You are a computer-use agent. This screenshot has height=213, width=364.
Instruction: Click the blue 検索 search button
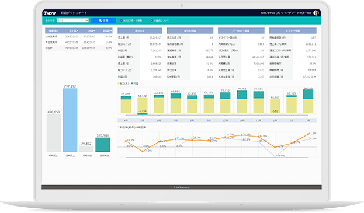coord(103,20)
